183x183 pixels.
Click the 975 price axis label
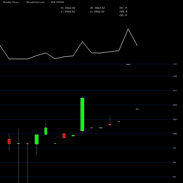point(175,148)
